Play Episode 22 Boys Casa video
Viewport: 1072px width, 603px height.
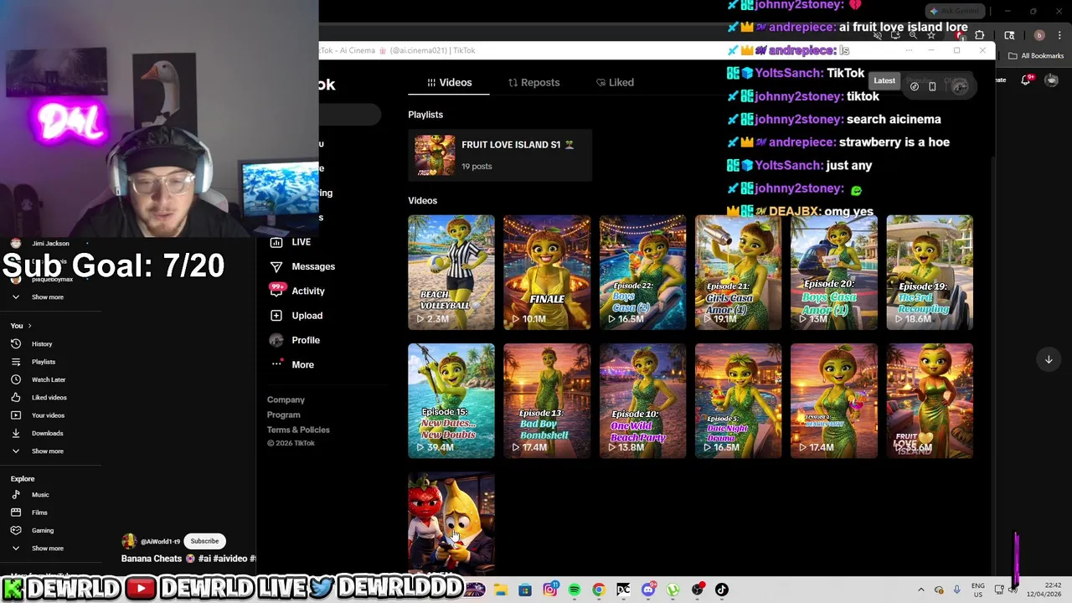click(642, 272)
